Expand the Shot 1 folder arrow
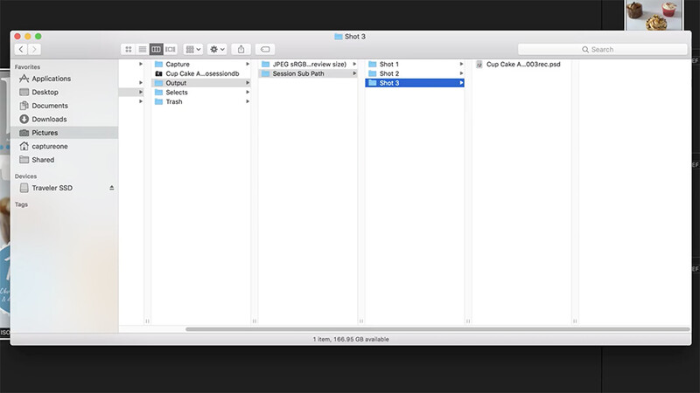This screenshot has height=393, width=700. pyautogui.click(x=461, y=64)
